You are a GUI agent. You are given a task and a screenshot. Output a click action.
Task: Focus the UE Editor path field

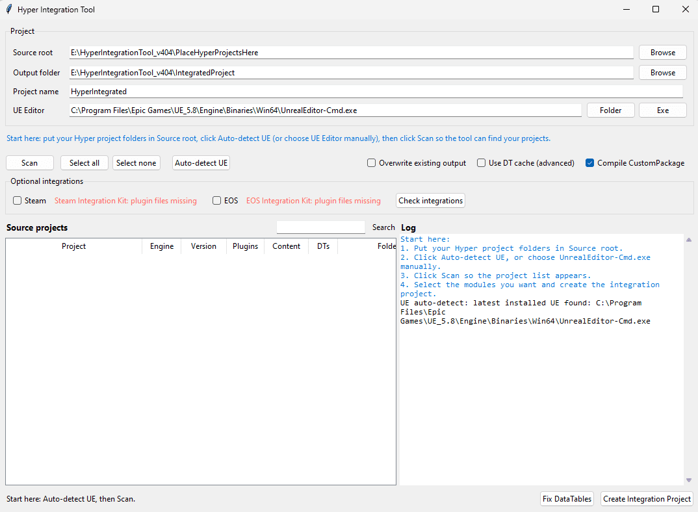[326, 110]
